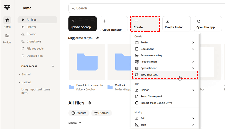225x129 pixels.
Task: Open the Email Attachments folder thumbnail
Action: [87, 62]
